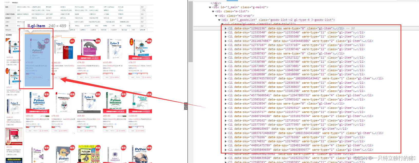The width and height of the screenshot is (419, 163).
Task: Select li row with data-sku 13174852
Action: (296, 141)
